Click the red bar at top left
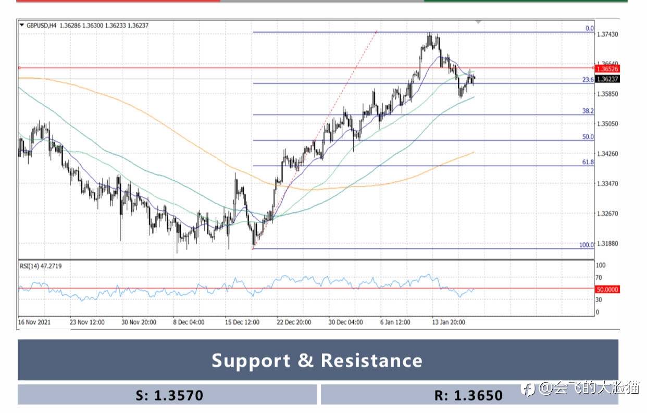The width and height of the screenshot is (647, 413). (x=118, y=1)
